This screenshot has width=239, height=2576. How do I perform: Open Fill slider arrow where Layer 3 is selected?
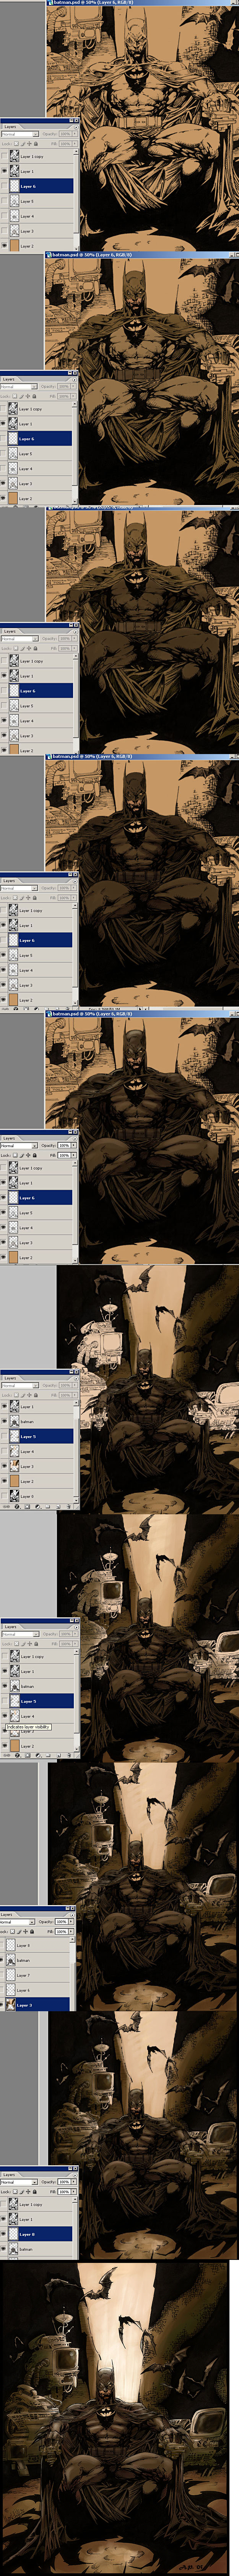(71, 1931)
